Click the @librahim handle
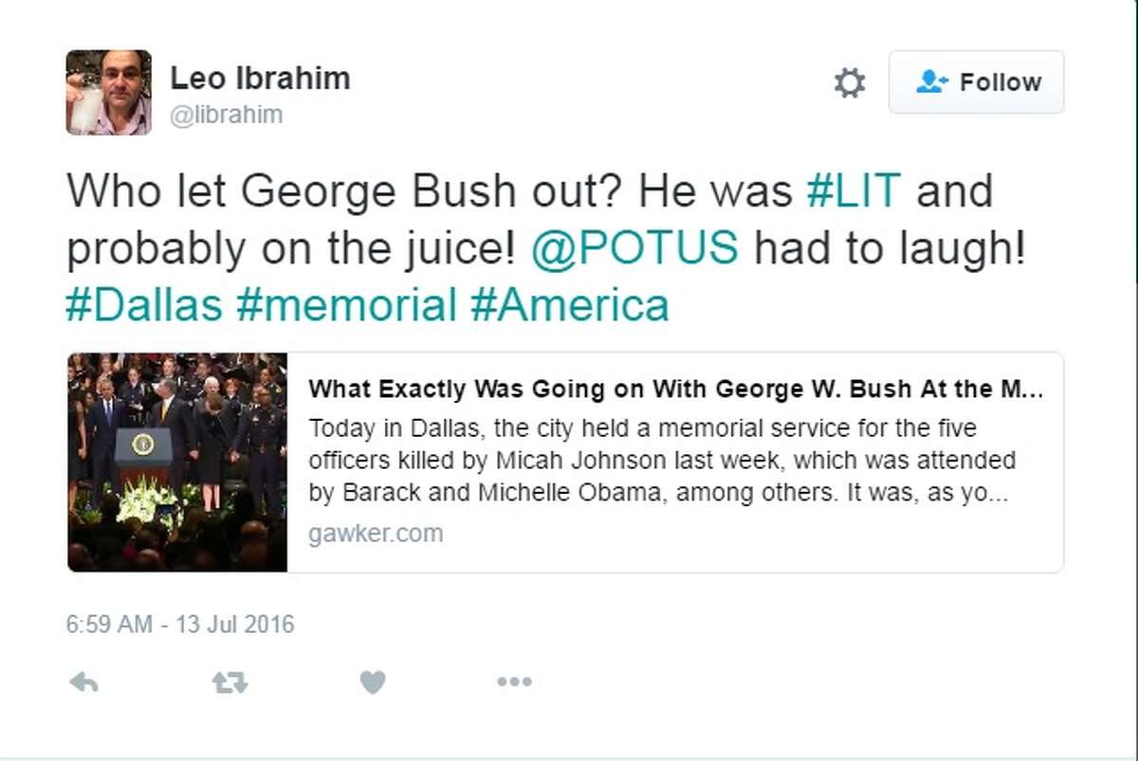The image size is (1138, 761). 226,115
